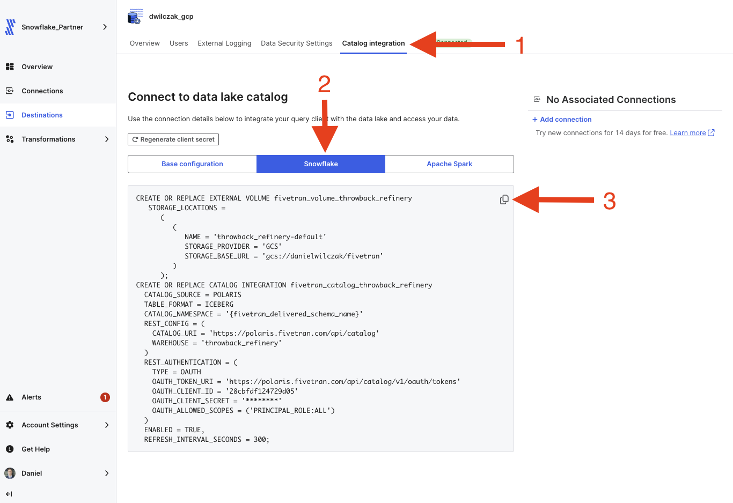Expand Account Settings chevron
Image resolution: width=733 pixels, height=503 pixels.
pos(107,425)
